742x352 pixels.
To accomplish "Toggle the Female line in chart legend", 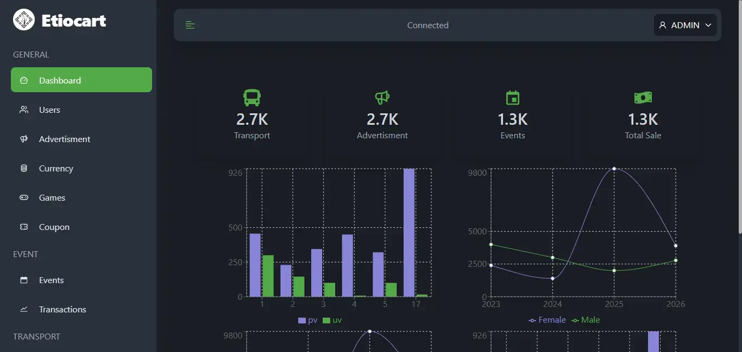I will point(547,320).
